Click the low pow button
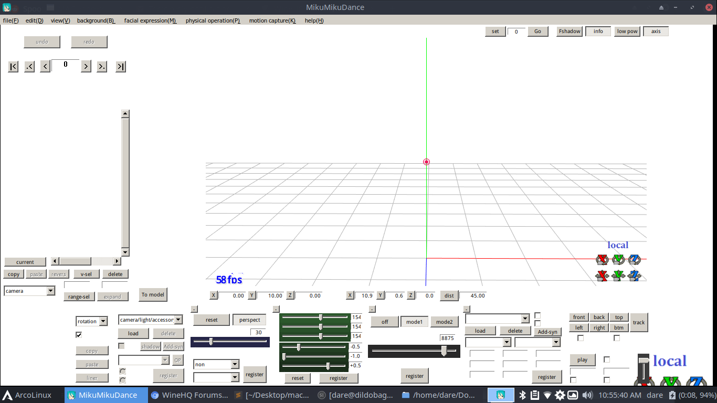This screenshot has height=403, width=717. (627, 31)
